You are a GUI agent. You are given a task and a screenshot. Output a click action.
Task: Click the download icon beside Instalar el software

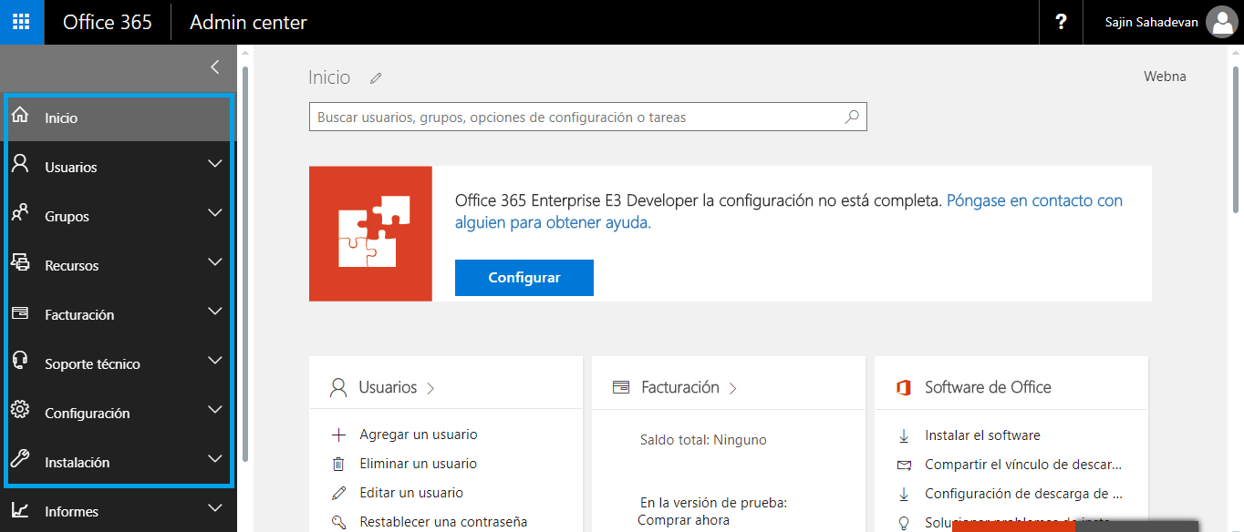click(905, 435)
